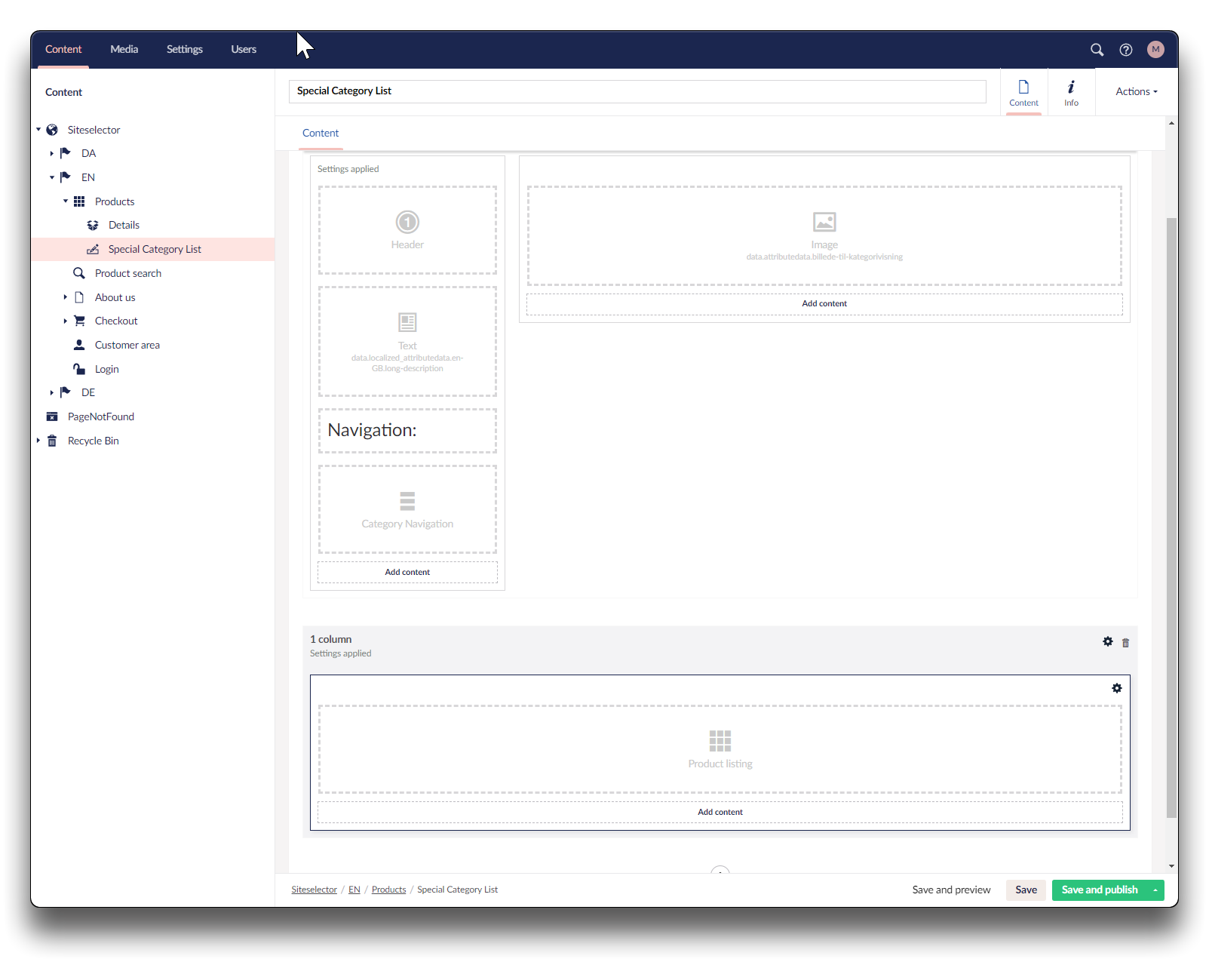The height and width of the screenshot is (962, 1209).
Task: Go to the Settings section
Action: click(x=184, y=49)
